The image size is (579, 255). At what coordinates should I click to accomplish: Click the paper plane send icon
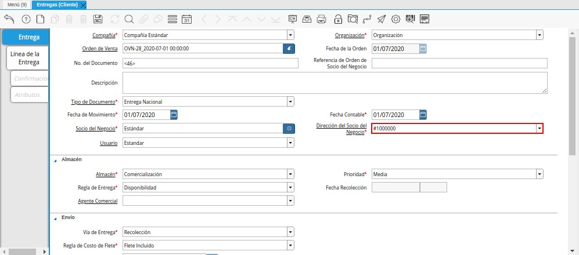pyautogui.click(x=382, y=19)
